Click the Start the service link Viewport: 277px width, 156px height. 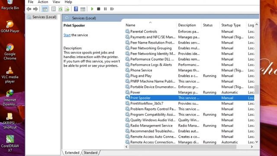(67, 35)
